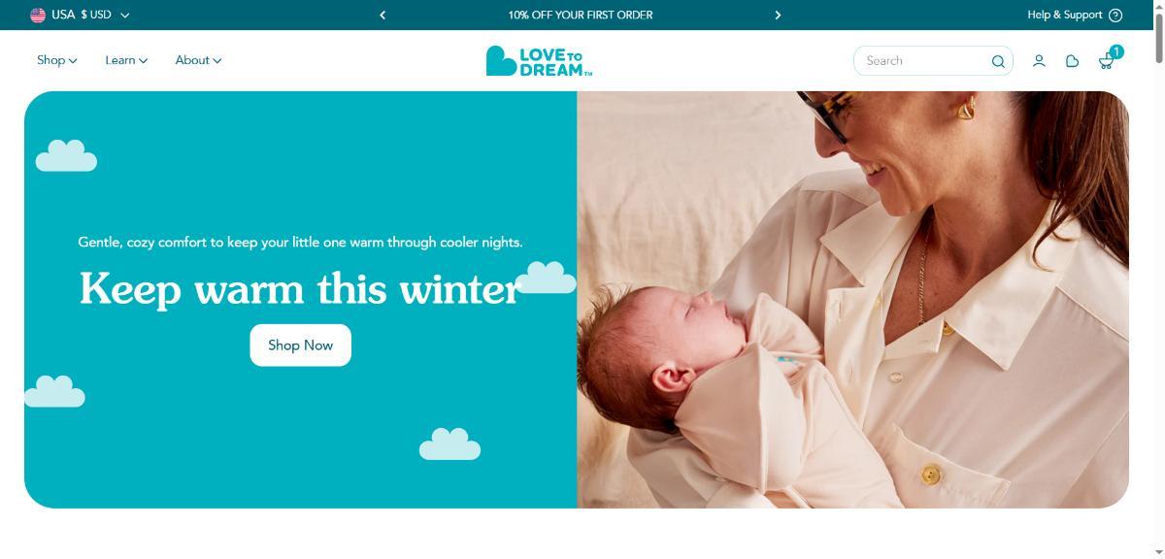This screenshot has width=1165, height=559.
Task: Click the mother and baby hero photo
Action: (x=852, y=300)
